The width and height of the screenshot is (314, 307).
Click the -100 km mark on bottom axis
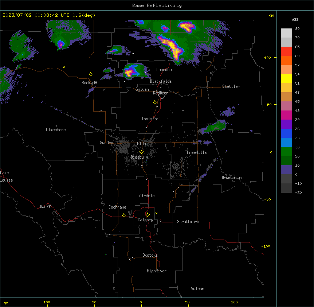[46, 302]
